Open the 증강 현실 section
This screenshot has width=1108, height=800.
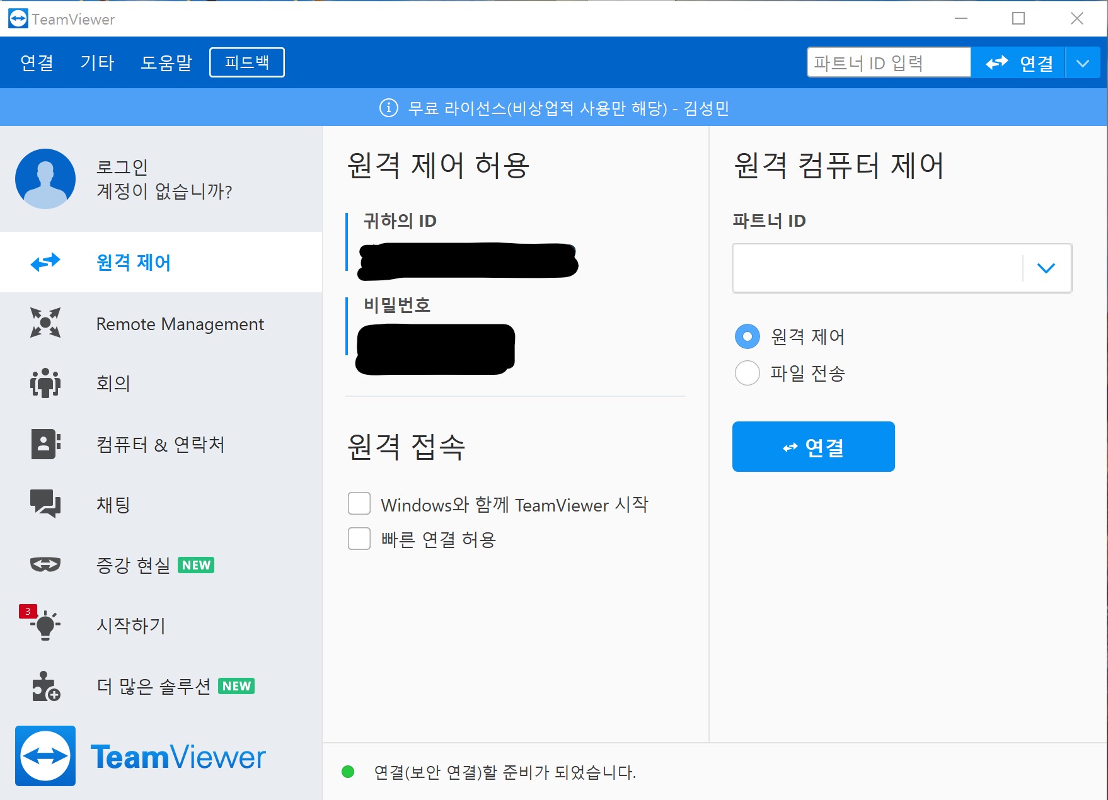[x=161, y=564]
